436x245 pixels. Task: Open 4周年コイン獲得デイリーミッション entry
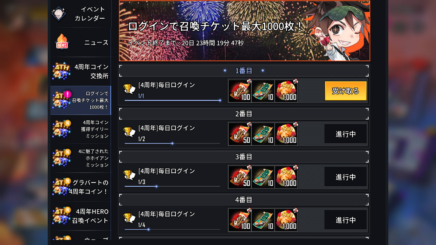(80, 129)
